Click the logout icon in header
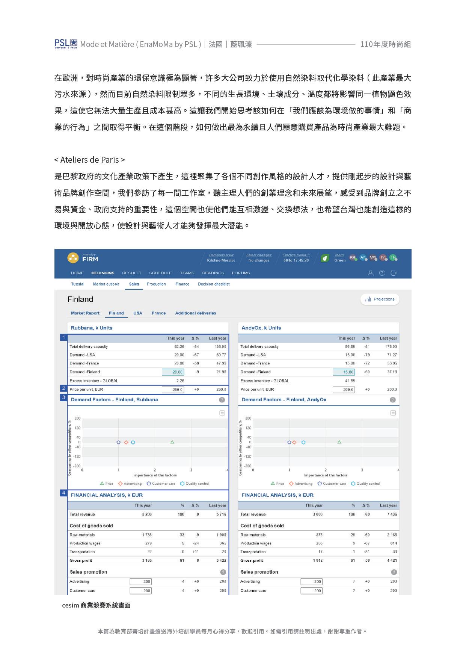The height and width of the screenshot is (659, 466). 394,273
